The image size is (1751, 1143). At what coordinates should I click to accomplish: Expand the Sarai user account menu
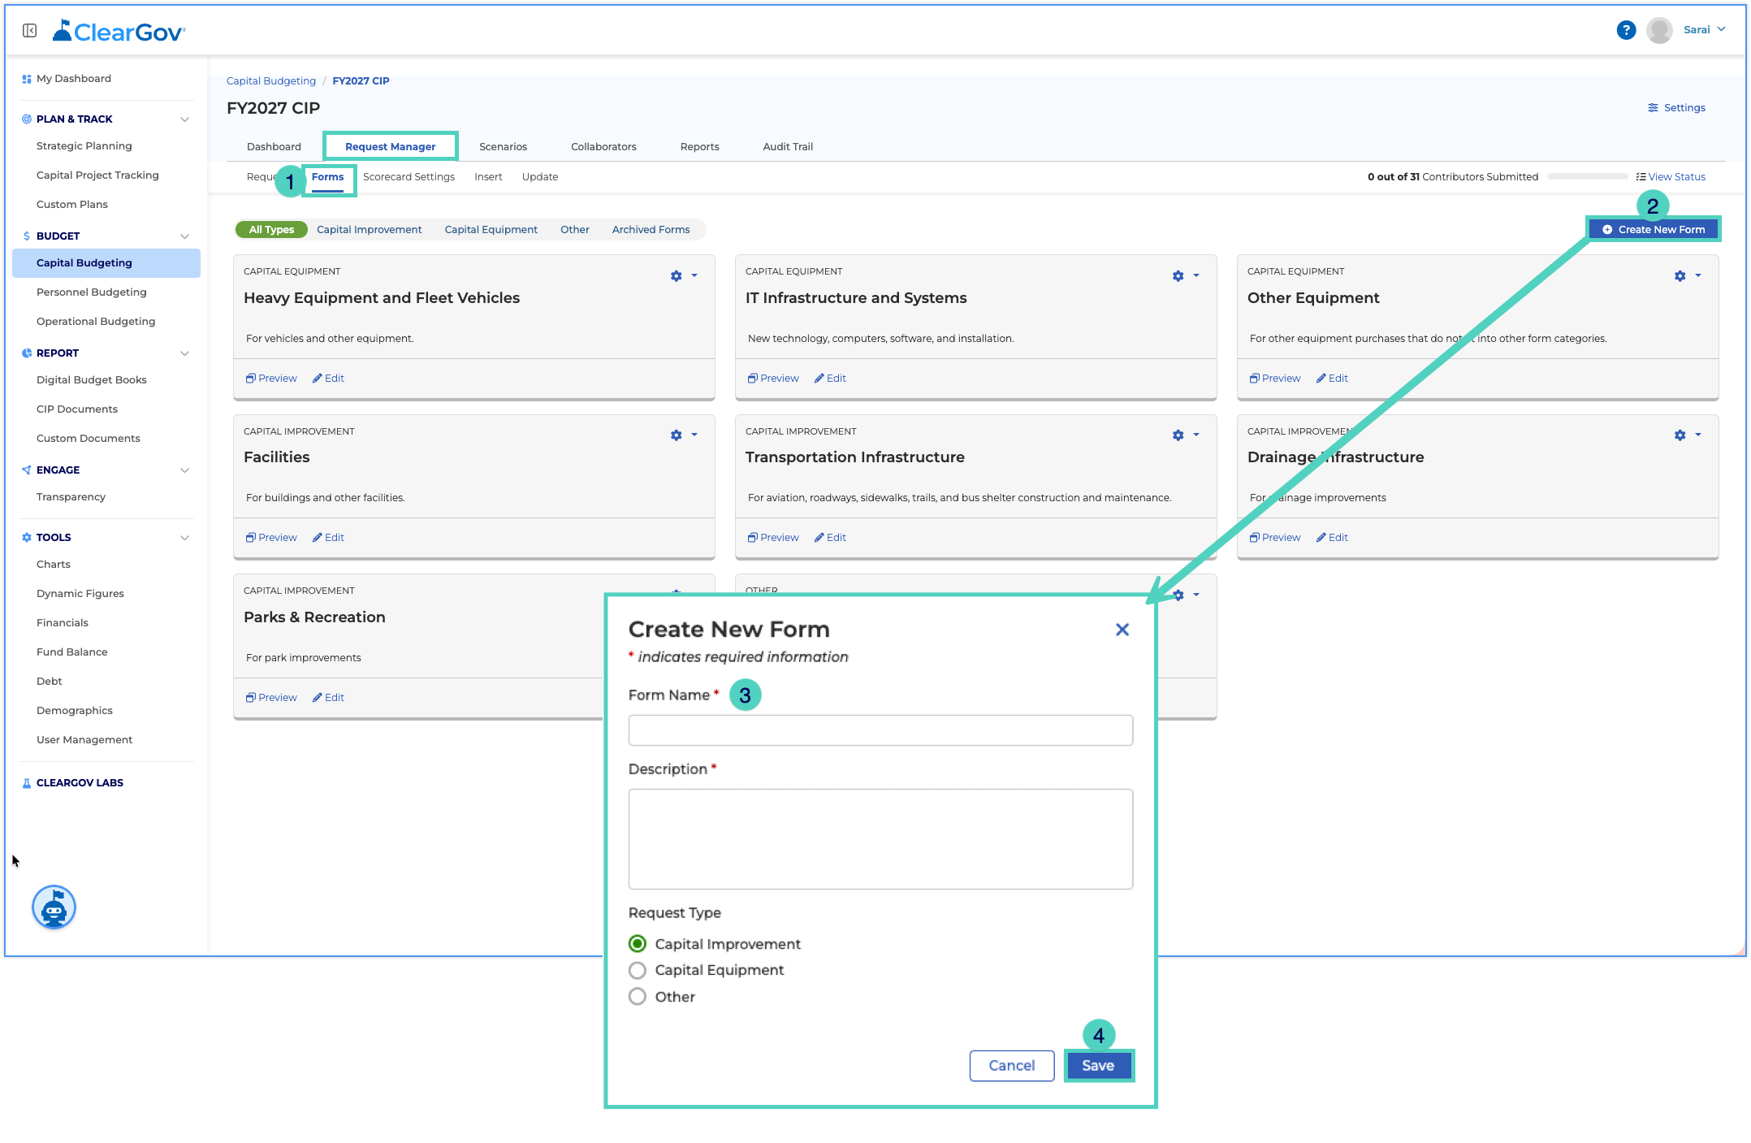pyautogui.click(x=1705, y=30)
